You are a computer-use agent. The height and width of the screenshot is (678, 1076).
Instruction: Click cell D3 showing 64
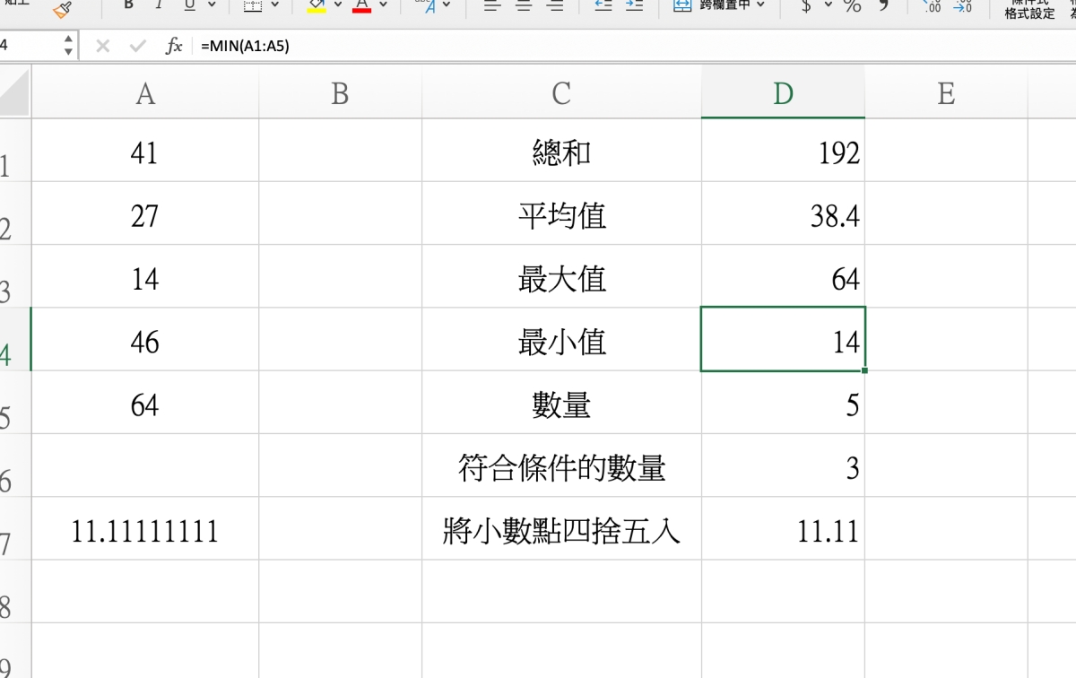pos(783,276)
